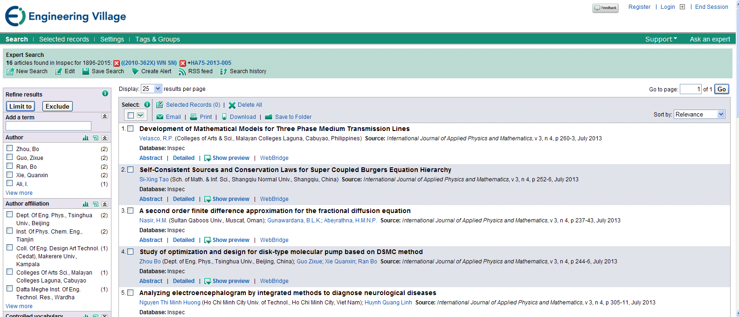Expand the plus icon next to Login

[683, 7]
